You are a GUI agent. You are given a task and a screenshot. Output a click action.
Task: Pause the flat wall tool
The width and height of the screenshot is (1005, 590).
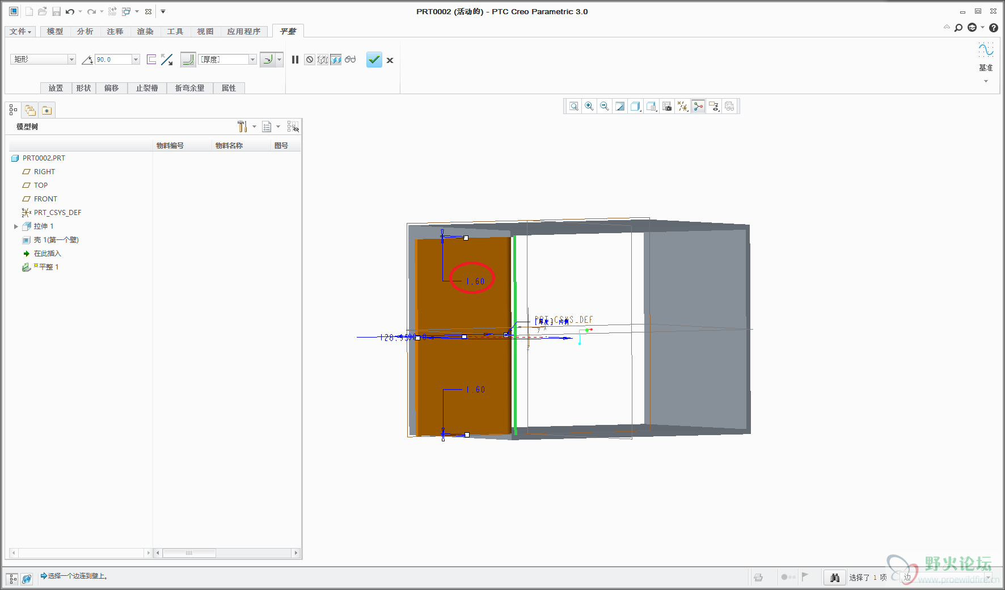tap(295, 60)
